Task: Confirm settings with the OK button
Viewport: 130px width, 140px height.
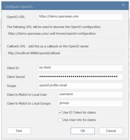Action: (x=83, y=131)
